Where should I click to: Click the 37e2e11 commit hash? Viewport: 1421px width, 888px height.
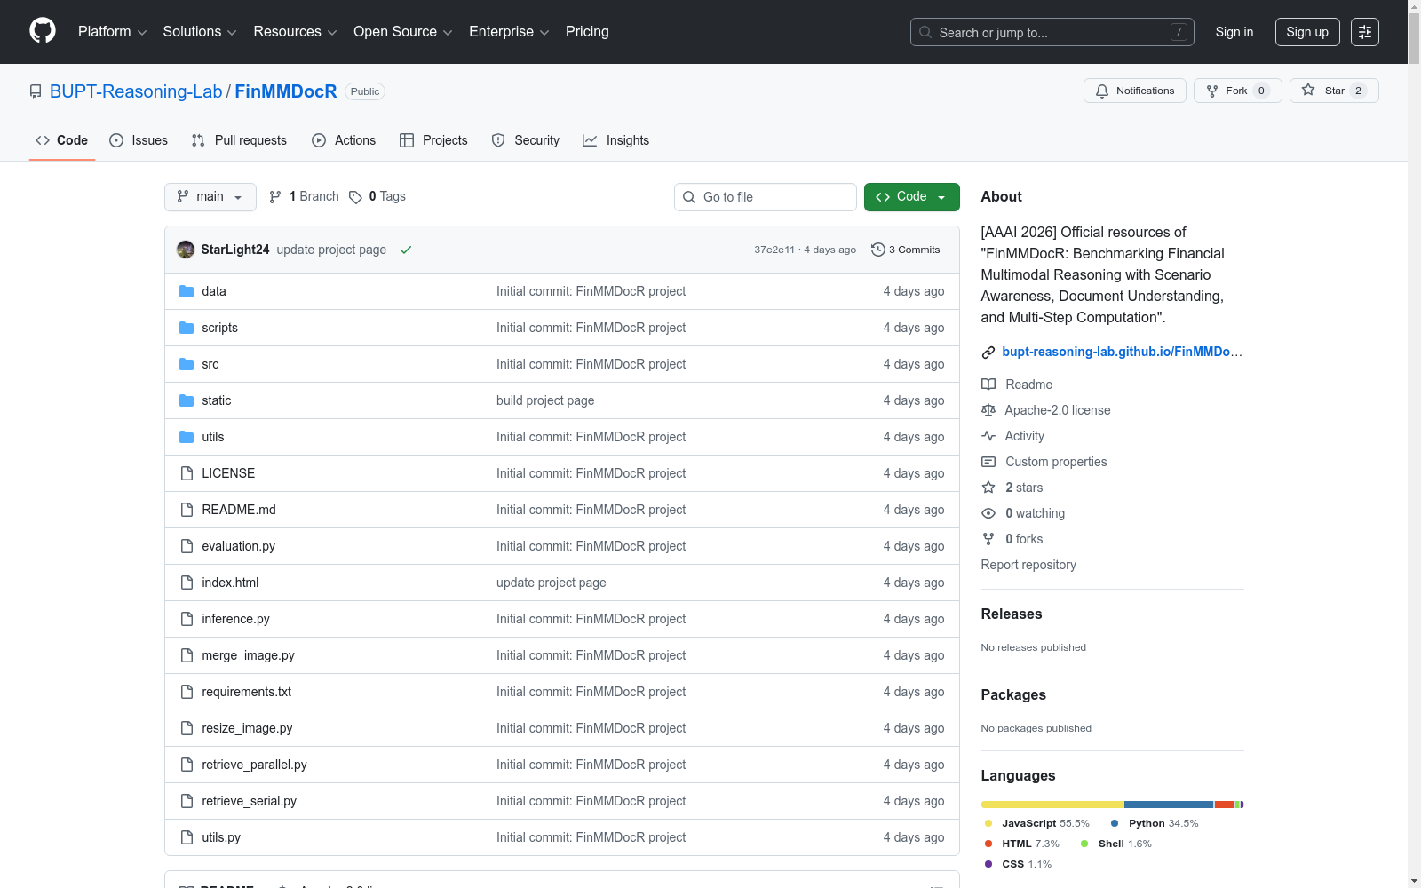(x=774, y=250)
